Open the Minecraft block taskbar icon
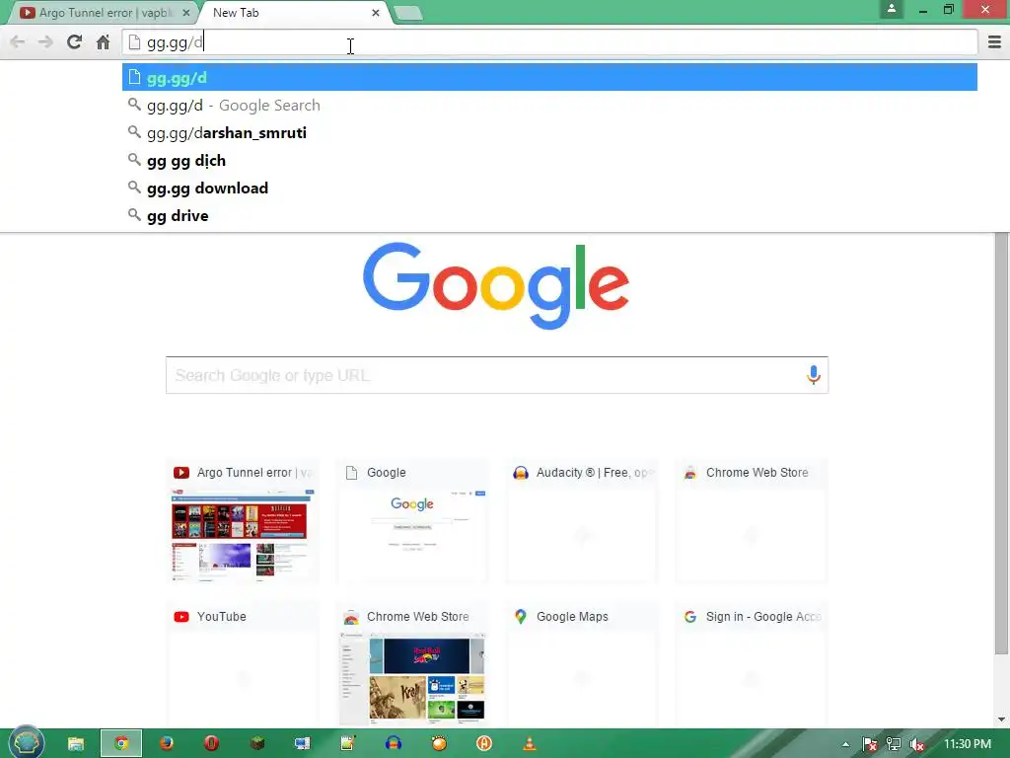Image resolution: width=1010 pixels, height=758 pixels. [257, 744]
